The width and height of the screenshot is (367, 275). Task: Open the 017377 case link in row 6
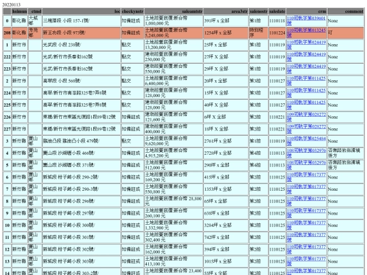[x=306, y=177]
